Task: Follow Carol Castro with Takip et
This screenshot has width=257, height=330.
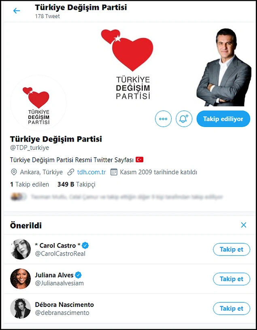Action: [x=232, y=250]
